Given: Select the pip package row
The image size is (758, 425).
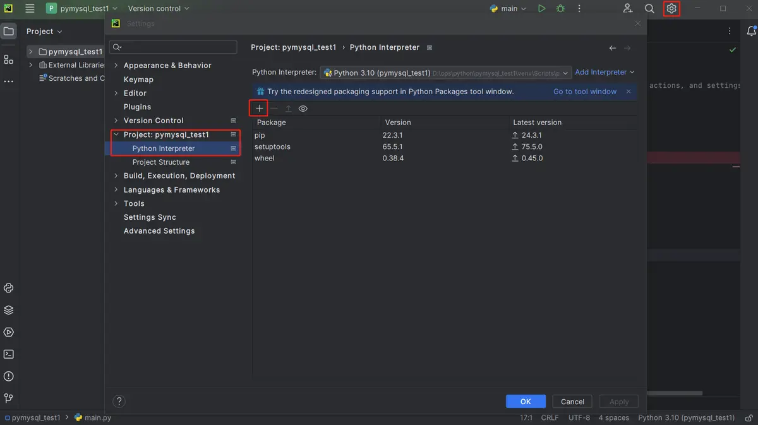Looking at the screenshot, I should click(x=444, y=135).
